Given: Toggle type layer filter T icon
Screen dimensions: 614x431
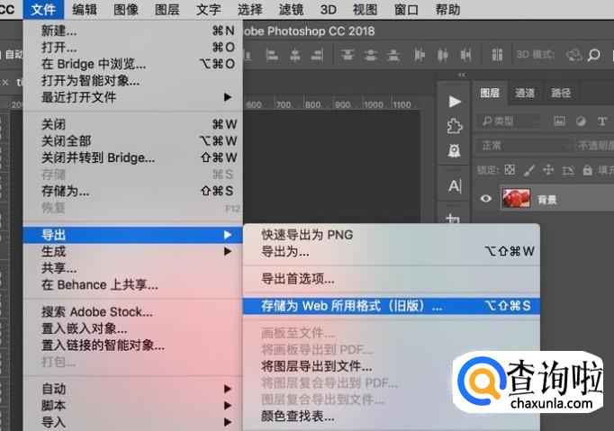Looking at the screenshot, I should pyautogui.click(x=602, y=121).
